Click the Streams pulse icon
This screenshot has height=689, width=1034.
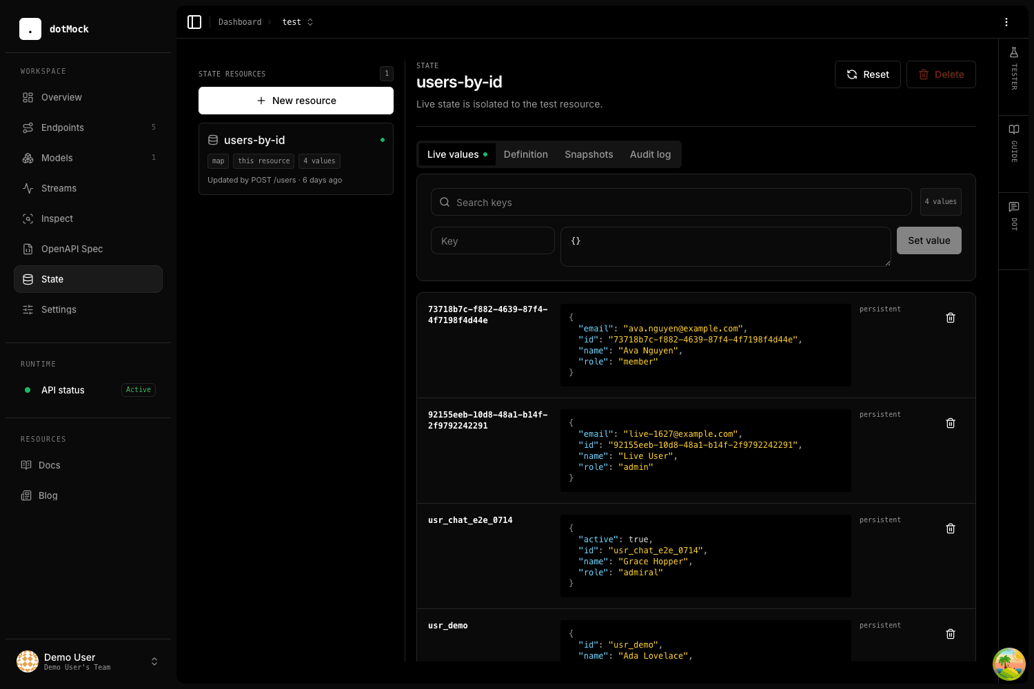pyautogui.click(x=28, y=188)
